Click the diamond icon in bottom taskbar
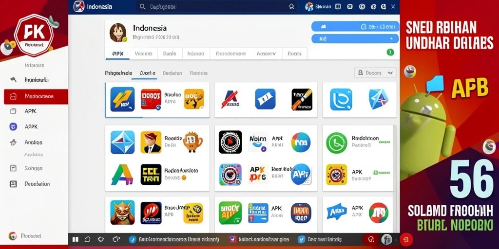This screenshot has height=249, width=499. 101,239
